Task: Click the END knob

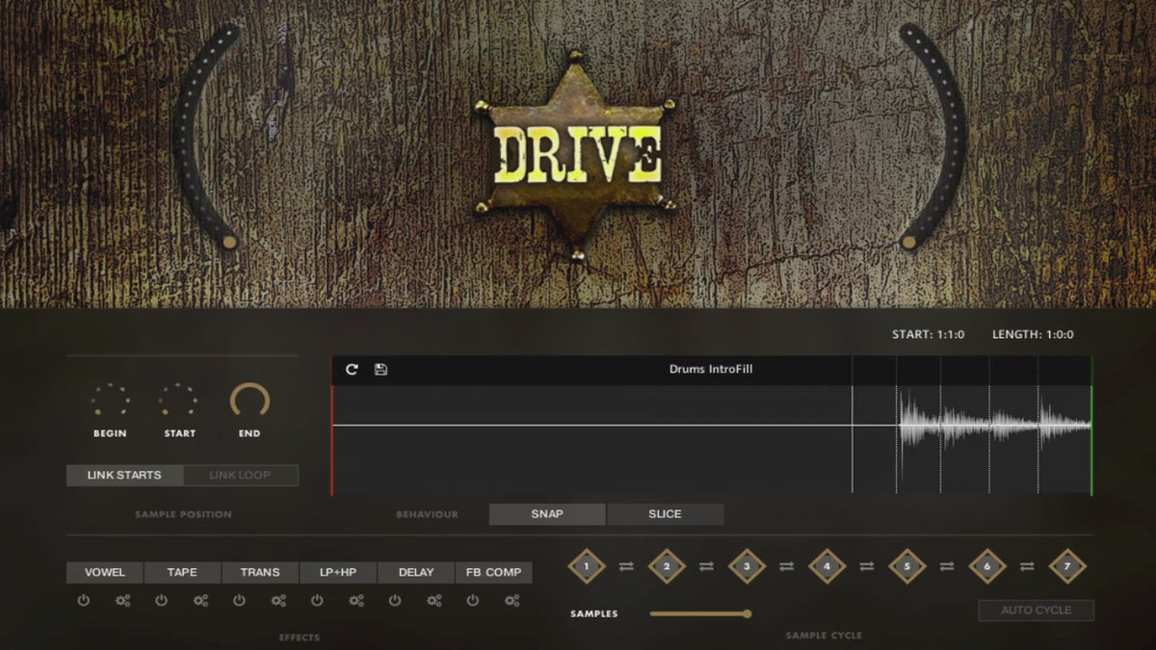Action: tap(250, 402)
